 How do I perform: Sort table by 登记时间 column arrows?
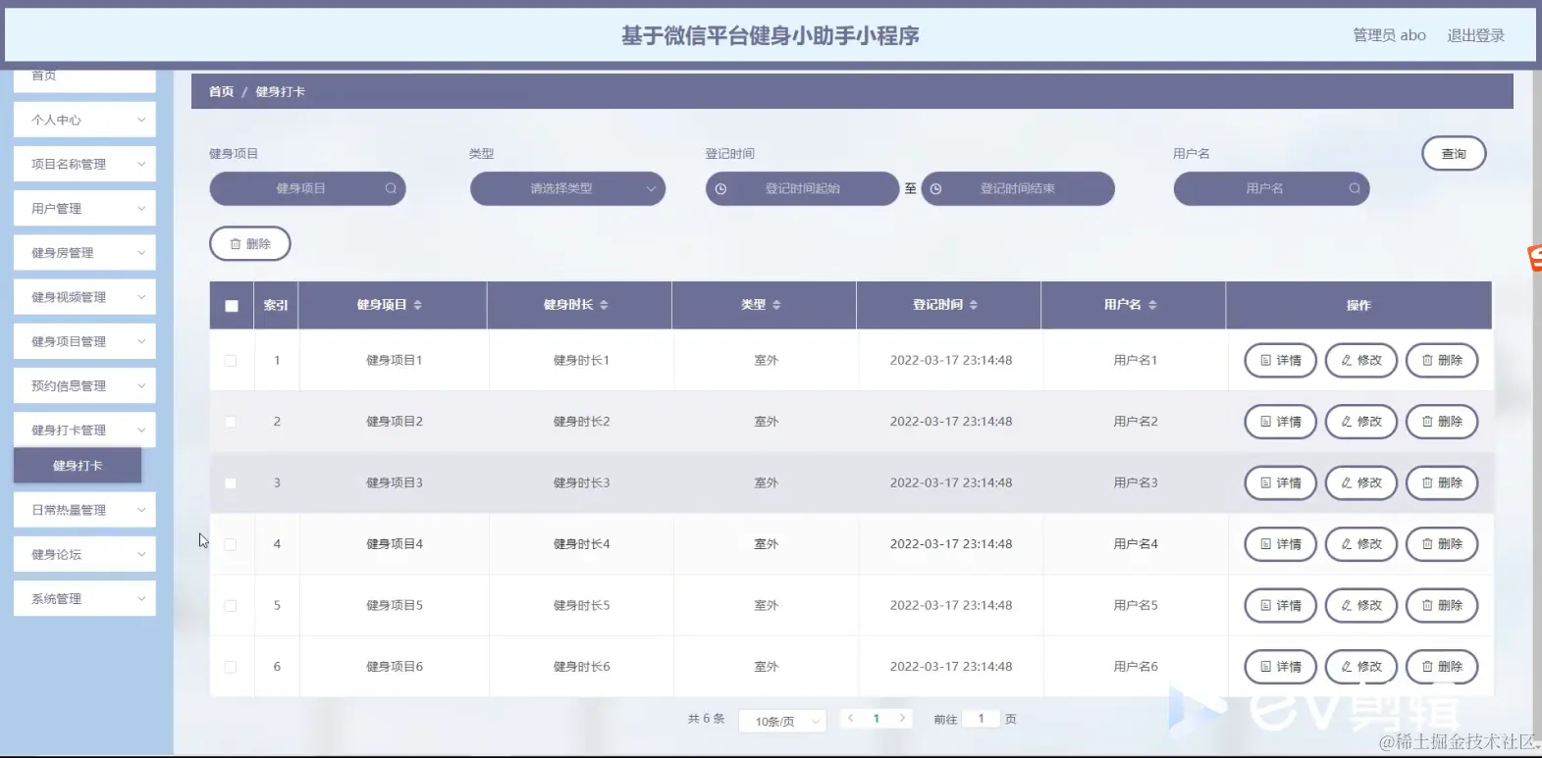click(974, 305)
